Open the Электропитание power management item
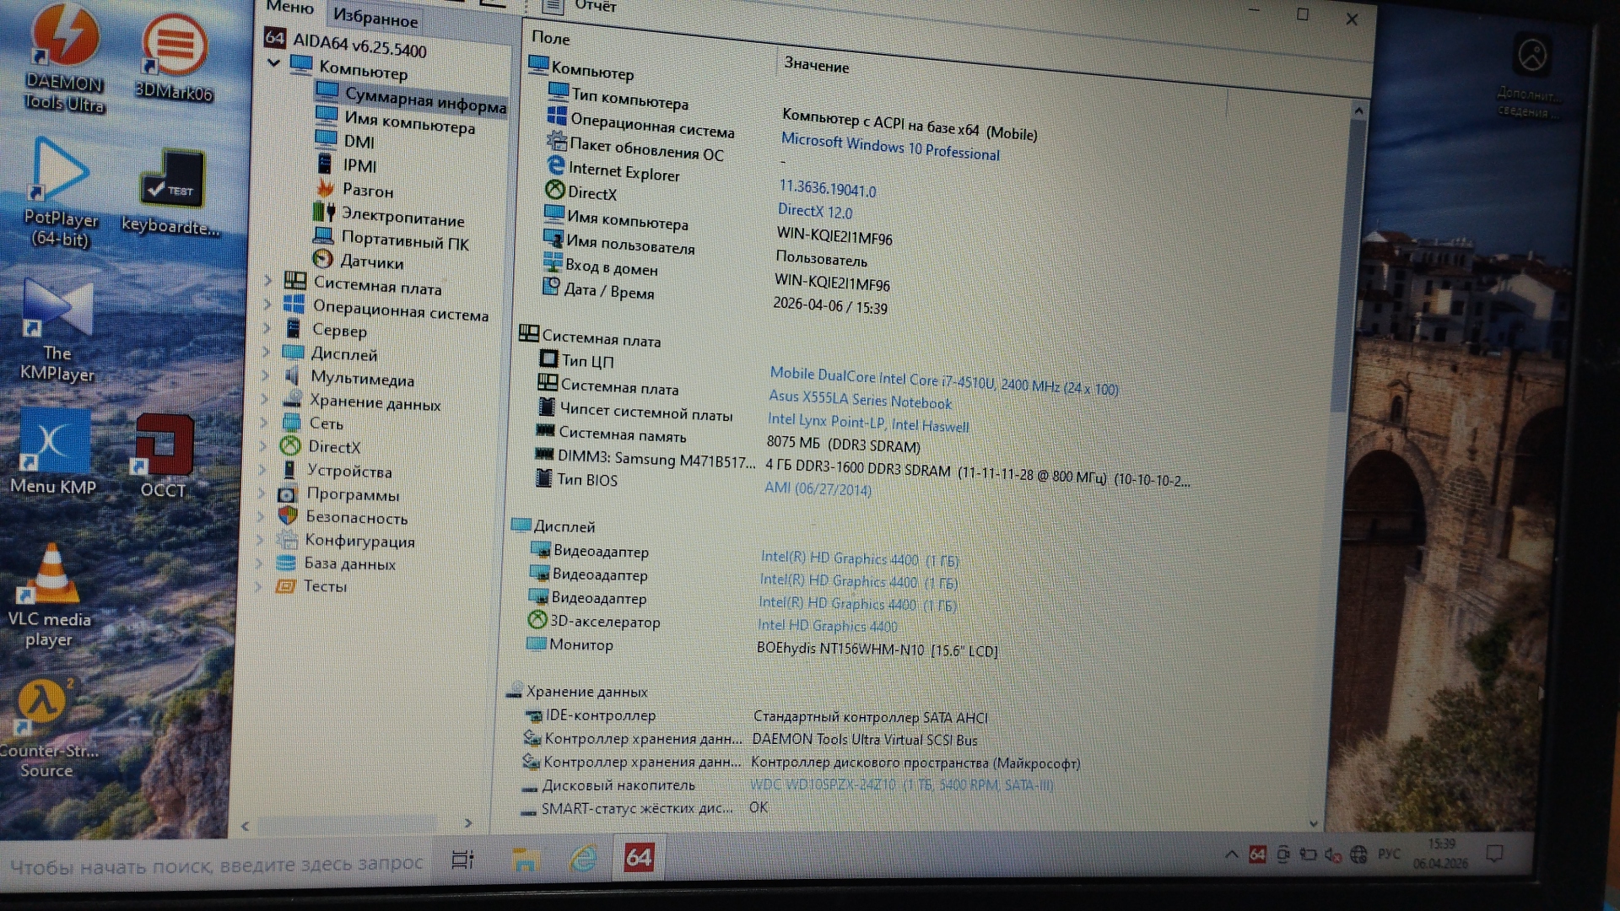The height and width of the screenshot is (911, 1620). coord(402,218)
